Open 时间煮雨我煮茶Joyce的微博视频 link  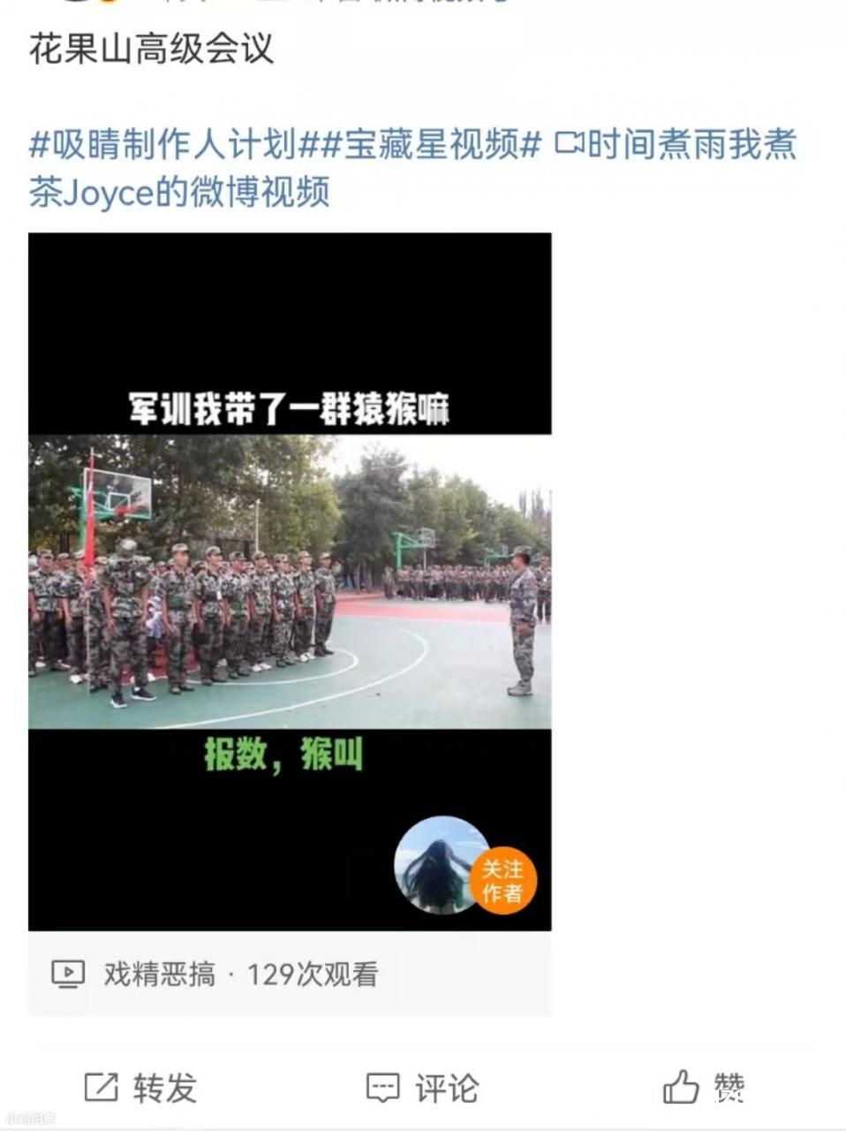(413, 167)
